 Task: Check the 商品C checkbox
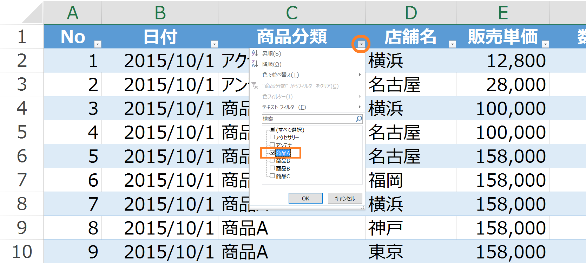pyautogui.click(x=272, y=176)
